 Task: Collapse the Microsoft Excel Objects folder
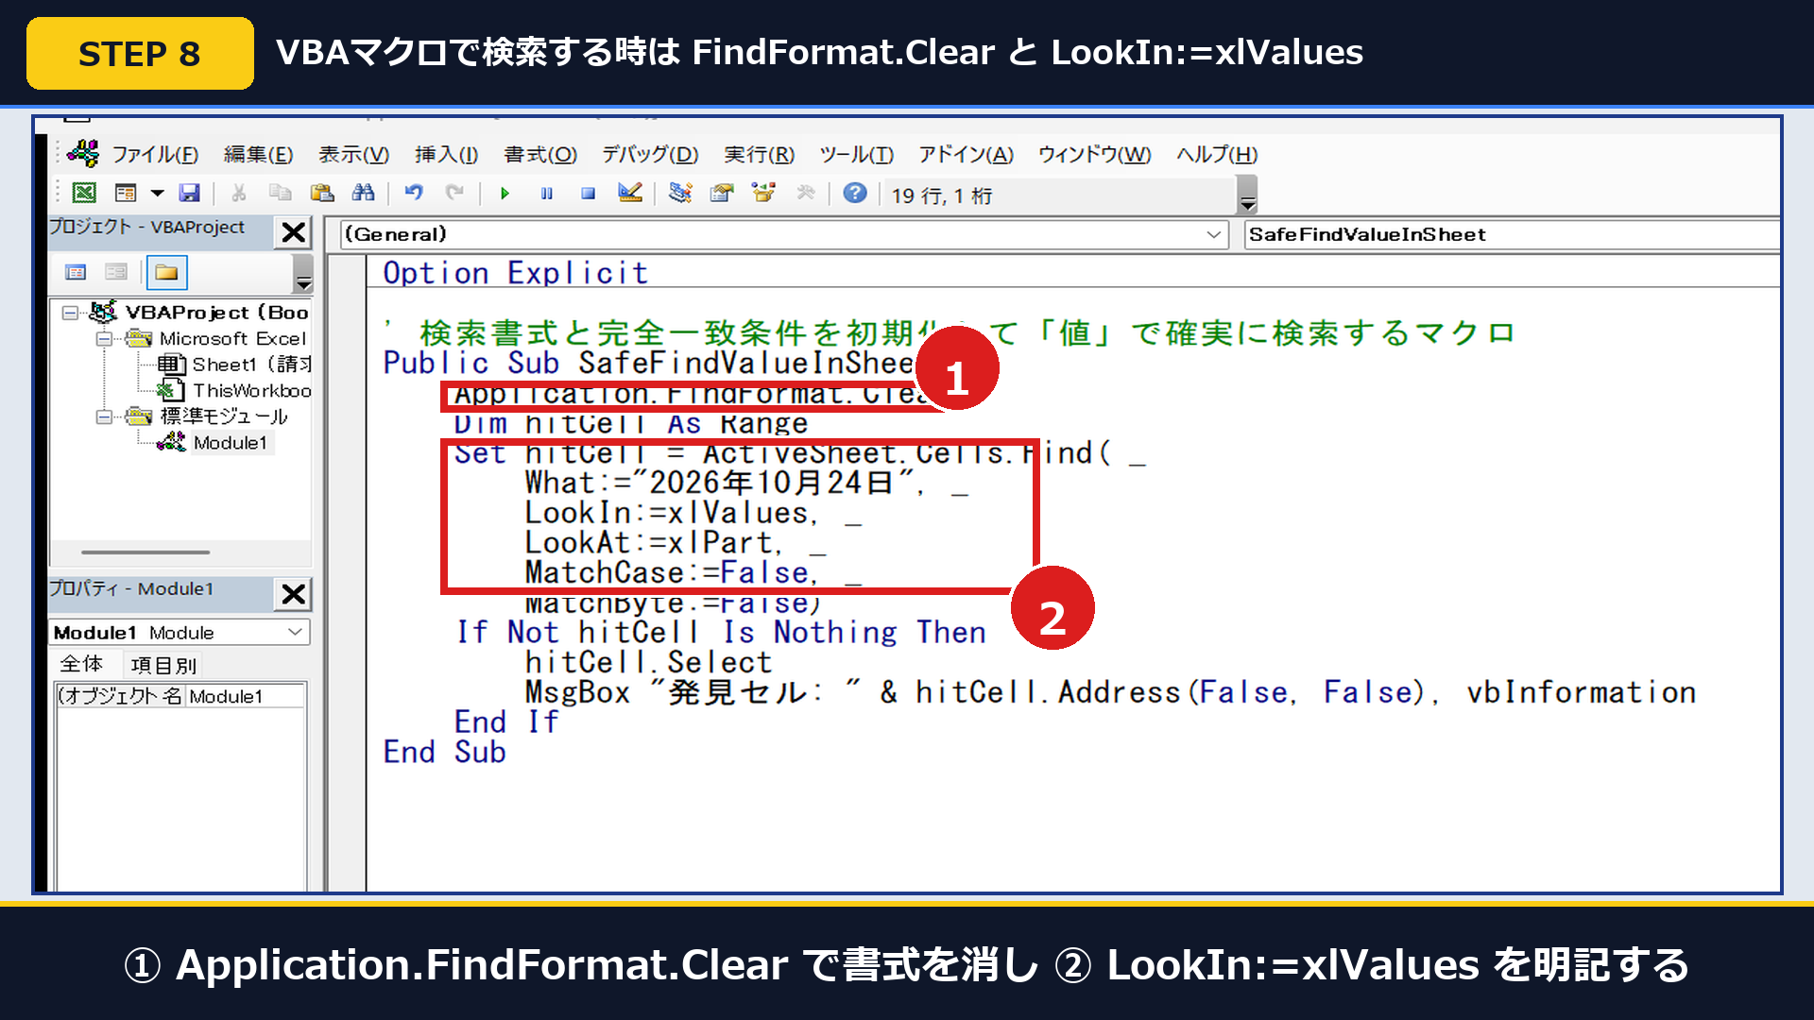pos(104,338)
